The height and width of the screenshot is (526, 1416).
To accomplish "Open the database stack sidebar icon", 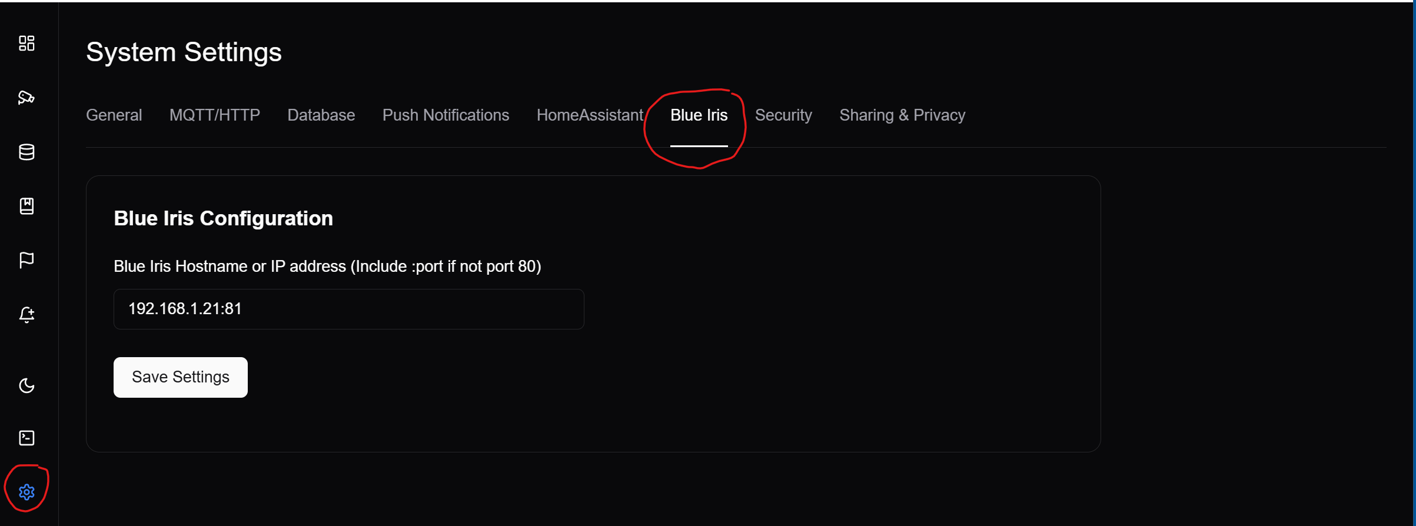I will point(26,152).
